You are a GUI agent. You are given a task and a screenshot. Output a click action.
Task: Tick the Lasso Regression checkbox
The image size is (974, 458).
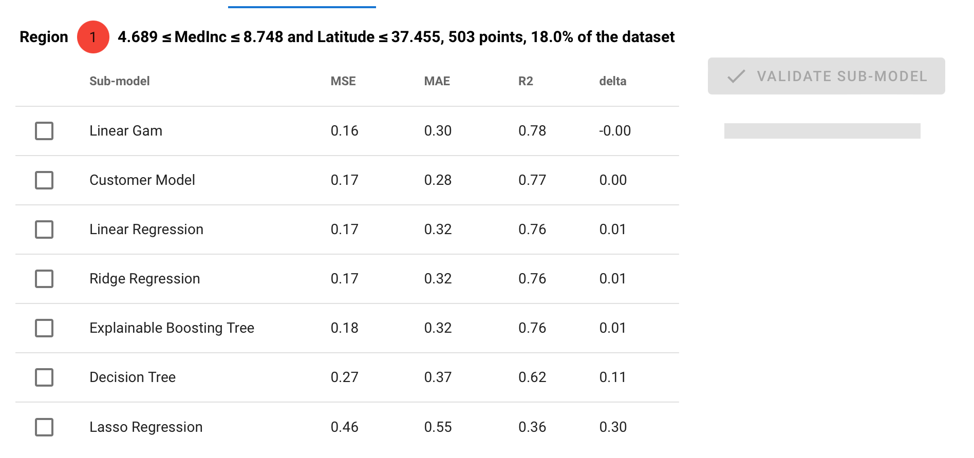(44, 427)
